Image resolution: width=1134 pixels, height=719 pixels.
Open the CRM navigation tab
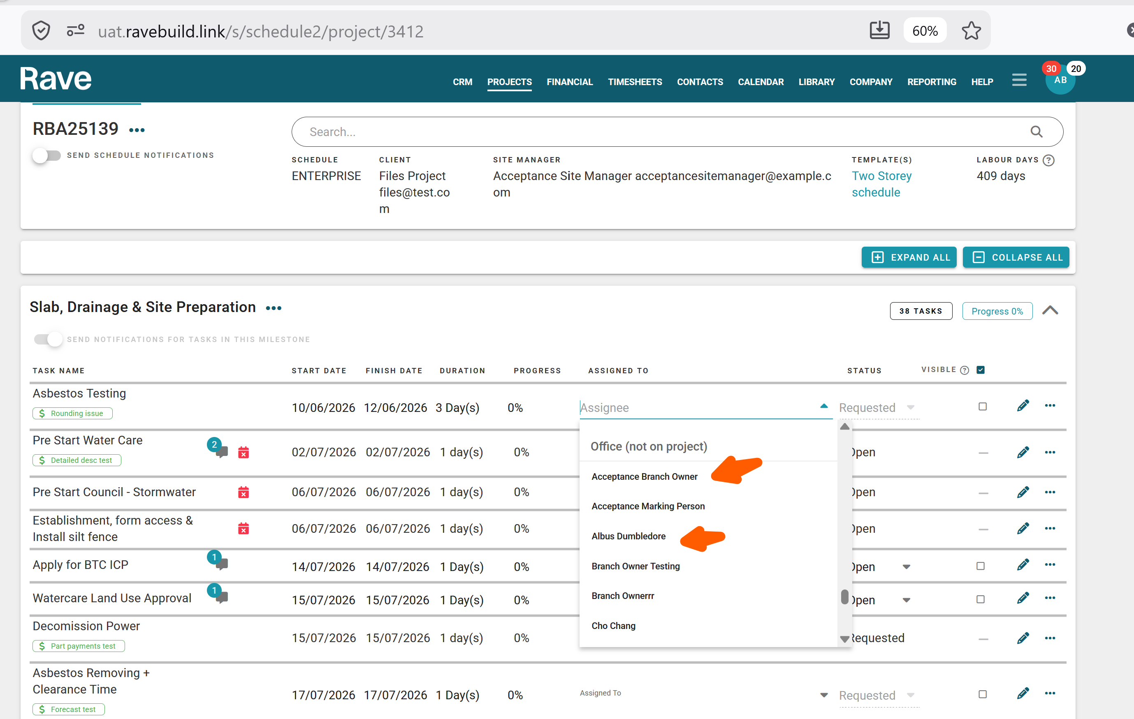tap(462, 82)
